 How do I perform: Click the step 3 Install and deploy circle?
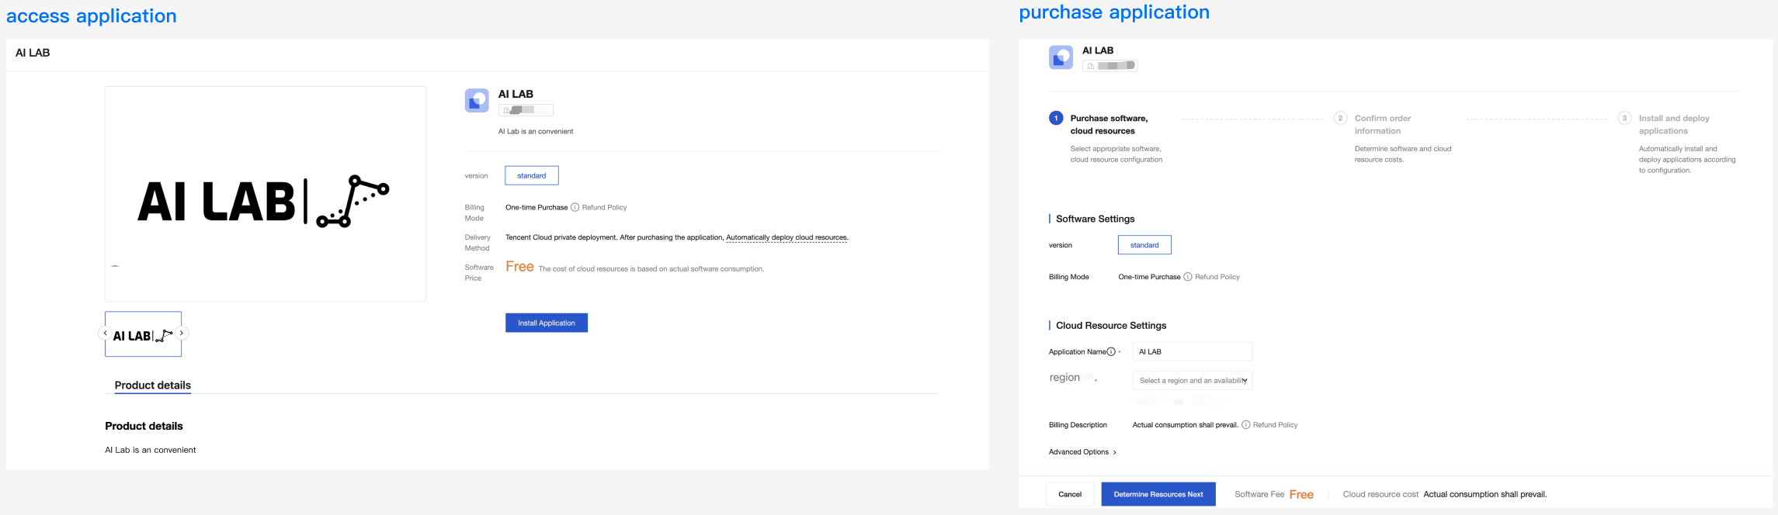tap(1624, 118)
